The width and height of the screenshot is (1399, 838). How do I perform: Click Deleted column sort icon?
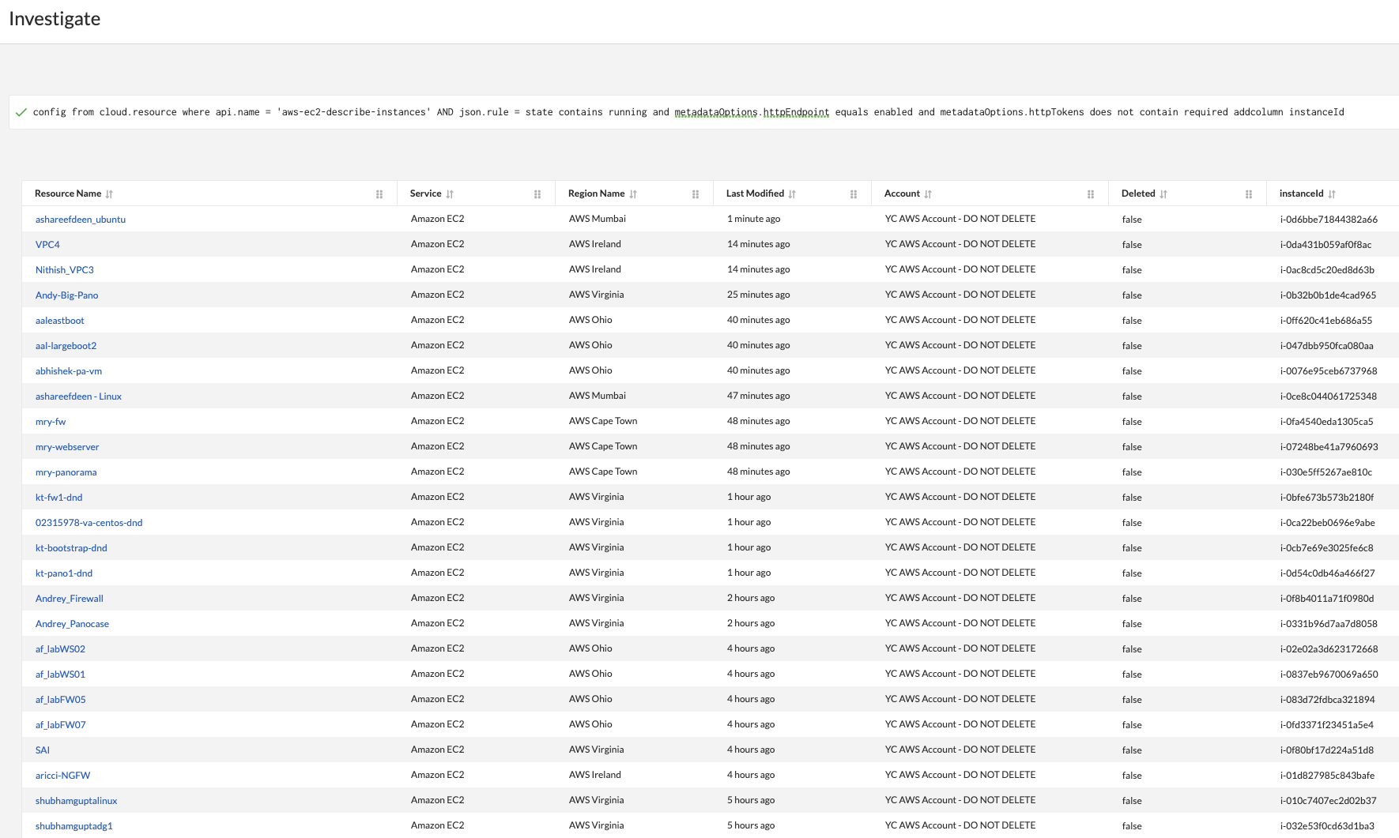coord(1163,194)
